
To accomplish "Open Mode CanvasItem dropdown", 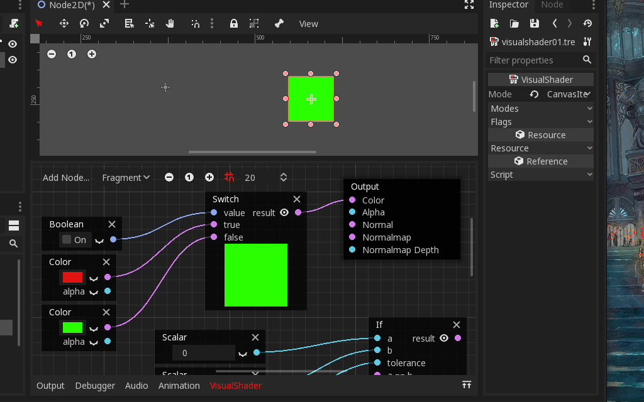I will (569, 94).
